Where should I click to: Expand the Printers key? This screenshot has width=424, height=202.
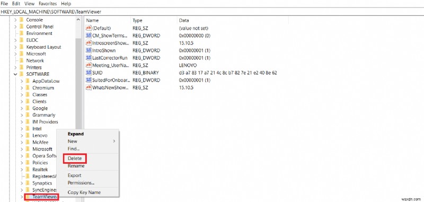coord(15,67)
